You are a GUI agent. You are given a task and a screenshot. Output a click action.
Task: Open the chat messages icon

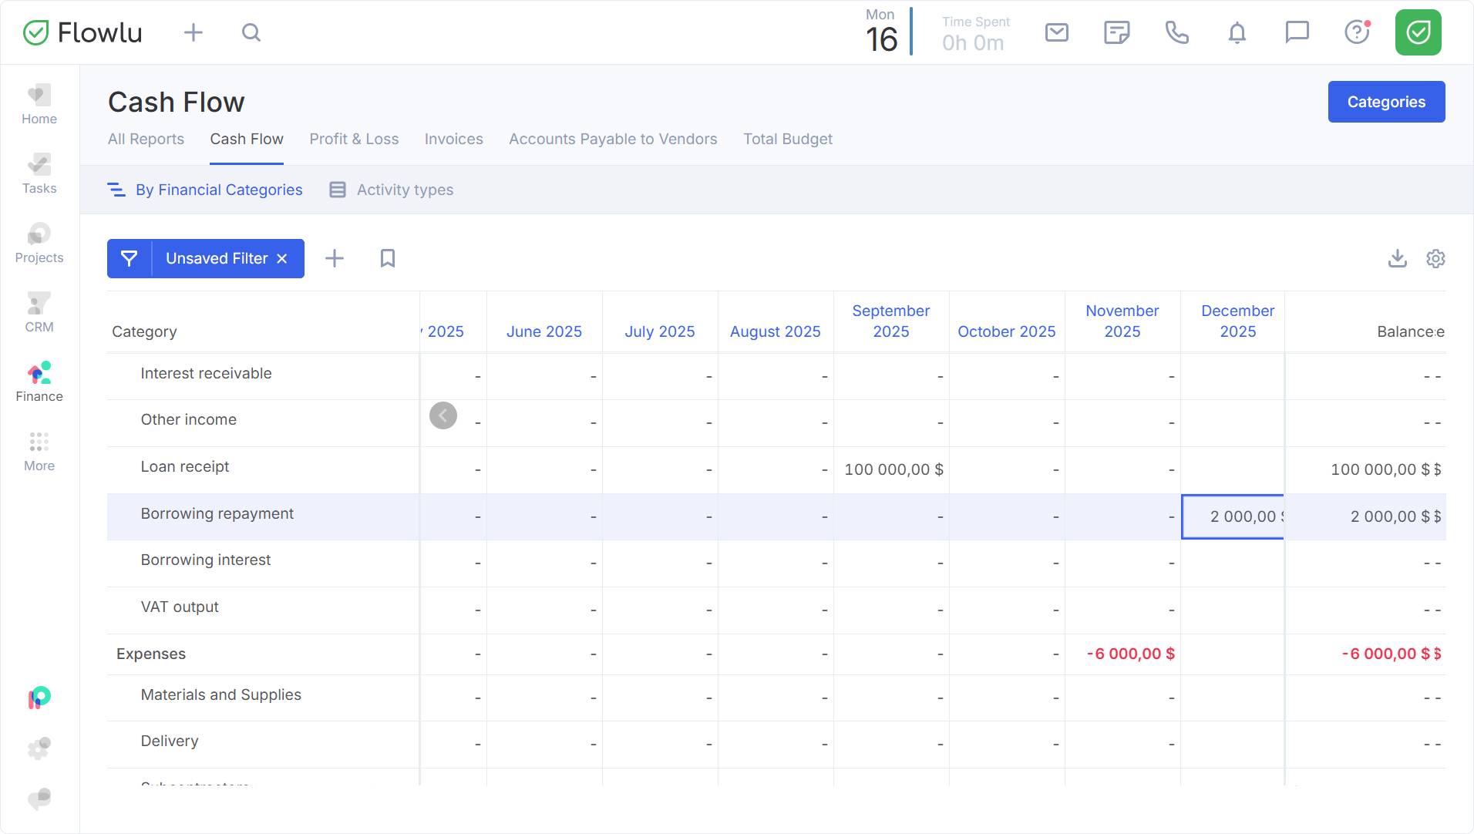coord(1297,32)
